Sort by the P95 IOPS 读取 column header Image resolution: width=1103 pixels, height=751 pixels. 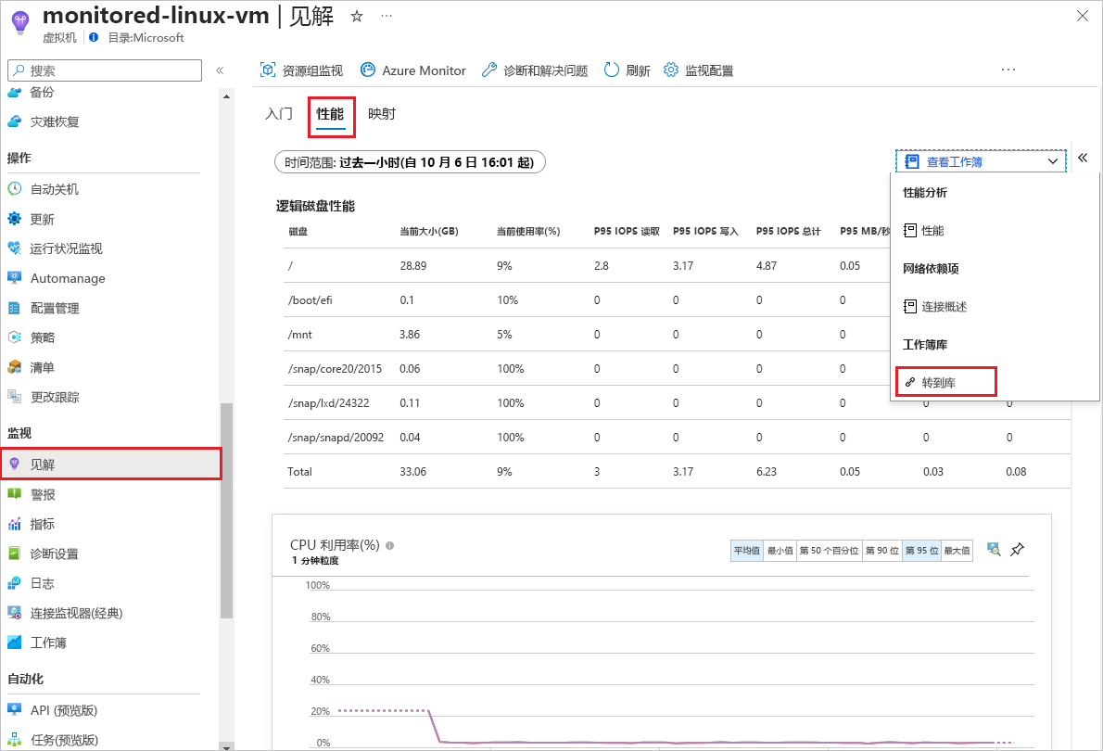coord(627,232)
